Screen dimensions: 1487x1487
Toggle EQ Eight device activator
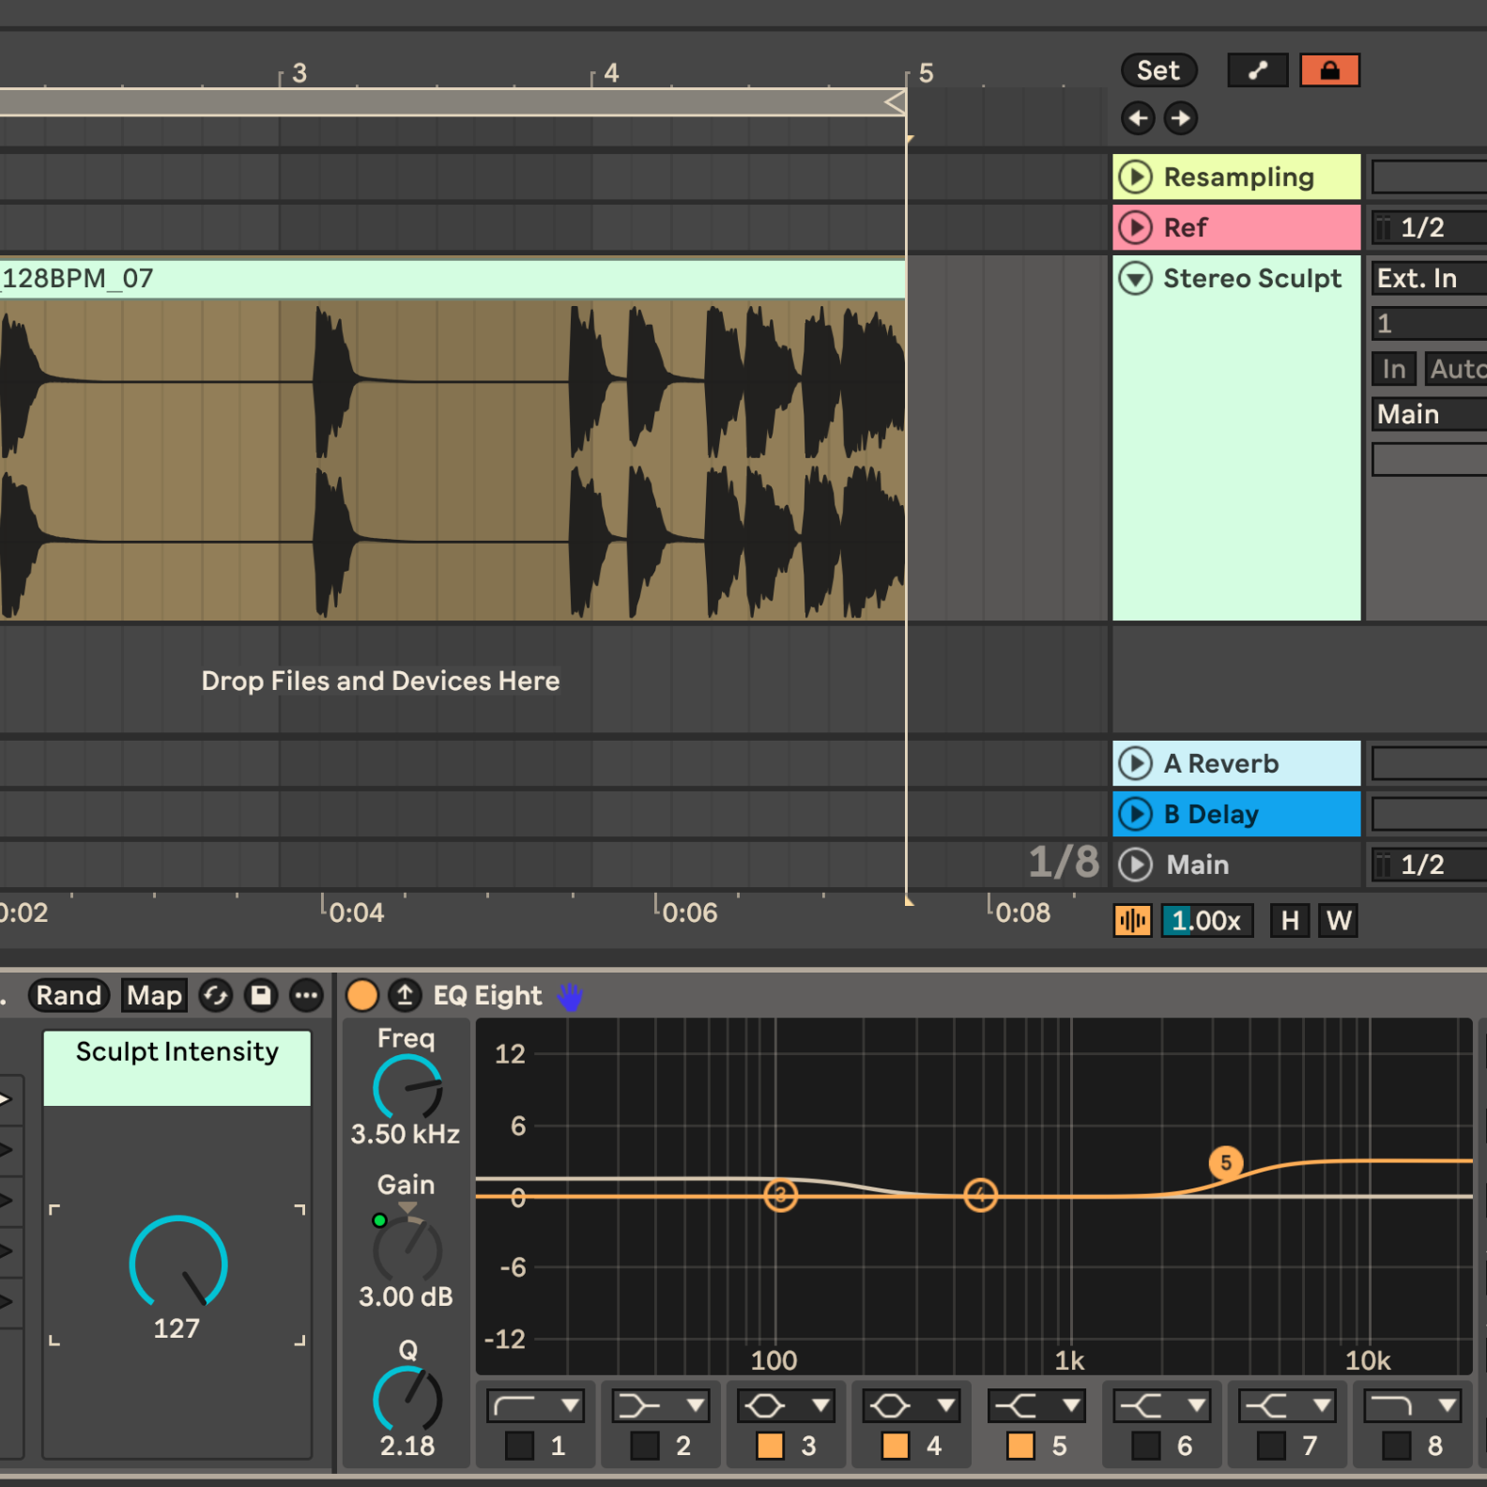point(362,995)
